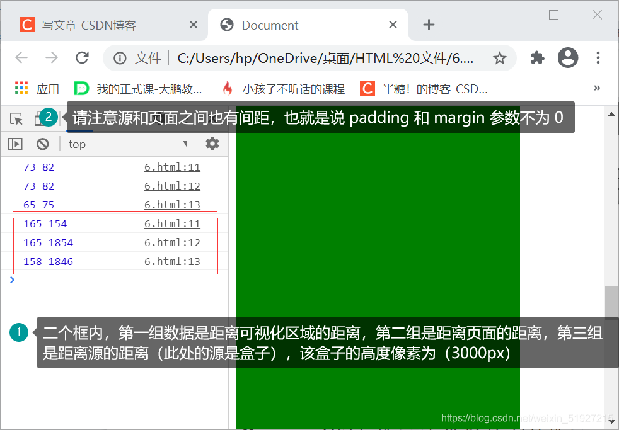Open the Chrome three-dot menu
Viewport: 619px width, 430px height.
point(598,57)
